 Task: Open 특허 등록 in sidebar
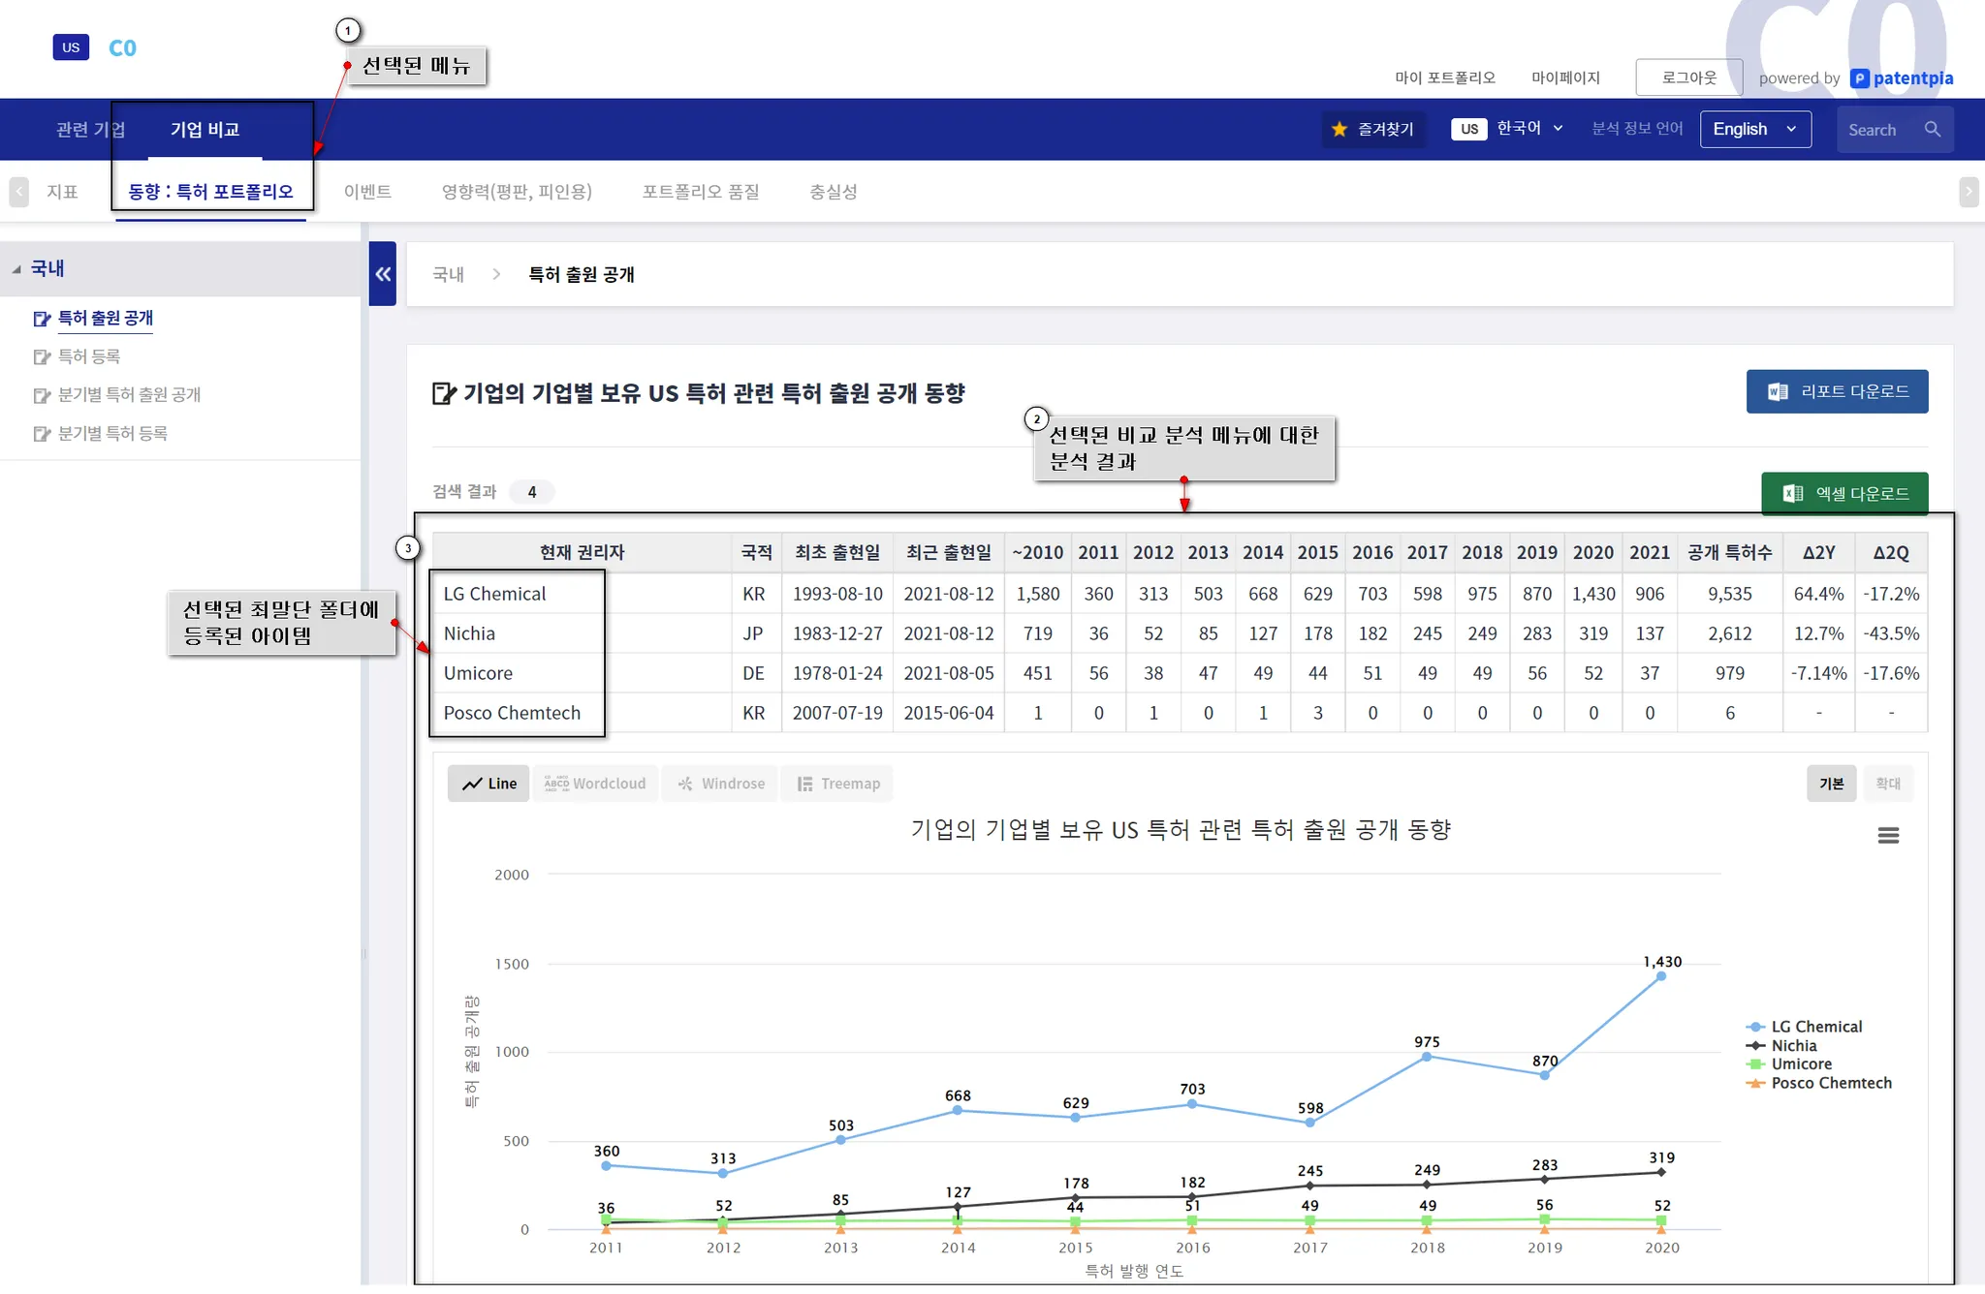point(88,356)
